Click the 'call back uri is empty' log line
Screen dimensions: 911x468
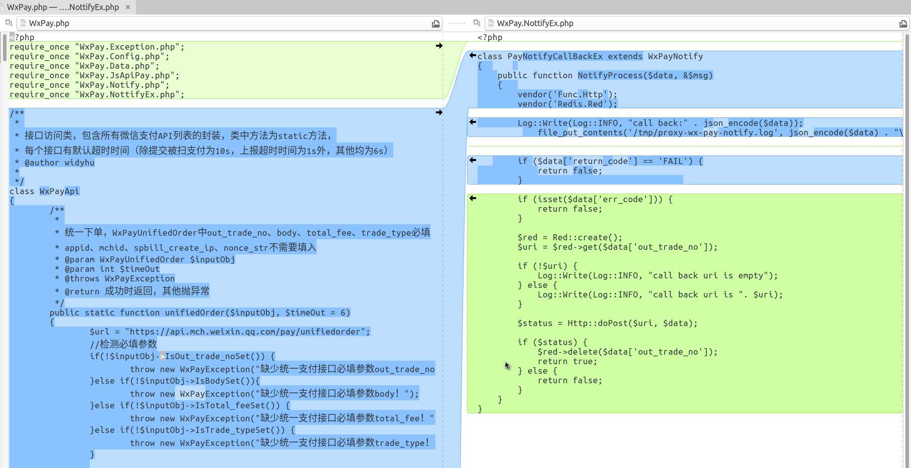click(x=658, y=275)
